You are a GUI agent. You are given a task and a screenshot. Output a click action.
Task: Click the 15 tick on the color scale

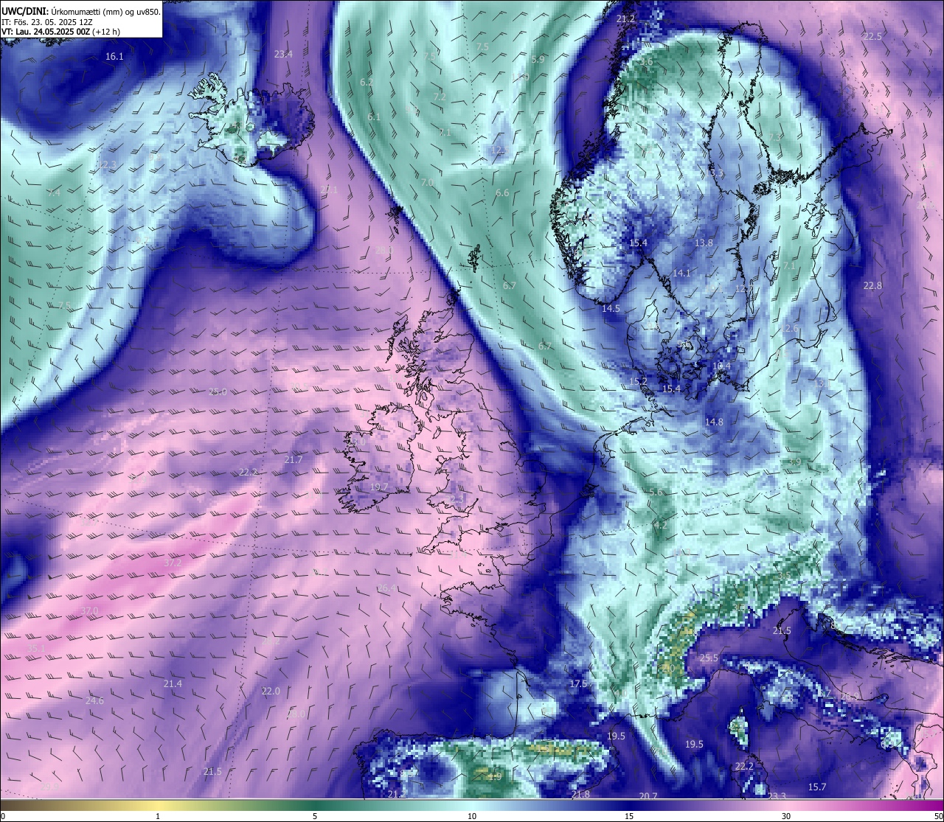coord(629,816)
